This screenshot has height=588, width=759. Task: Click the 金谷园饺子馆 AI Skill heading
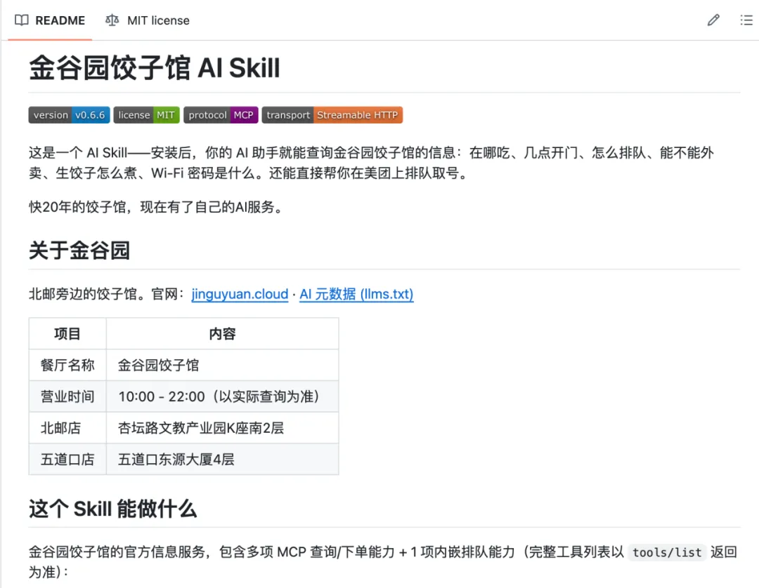155,67
